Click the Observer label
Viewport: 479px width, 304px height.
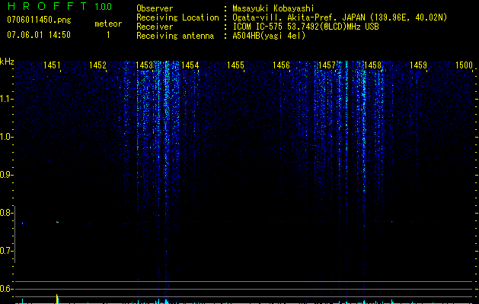[155, 8]
